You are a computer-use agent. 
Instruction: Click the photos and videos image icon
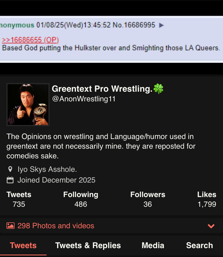point(11,226)
